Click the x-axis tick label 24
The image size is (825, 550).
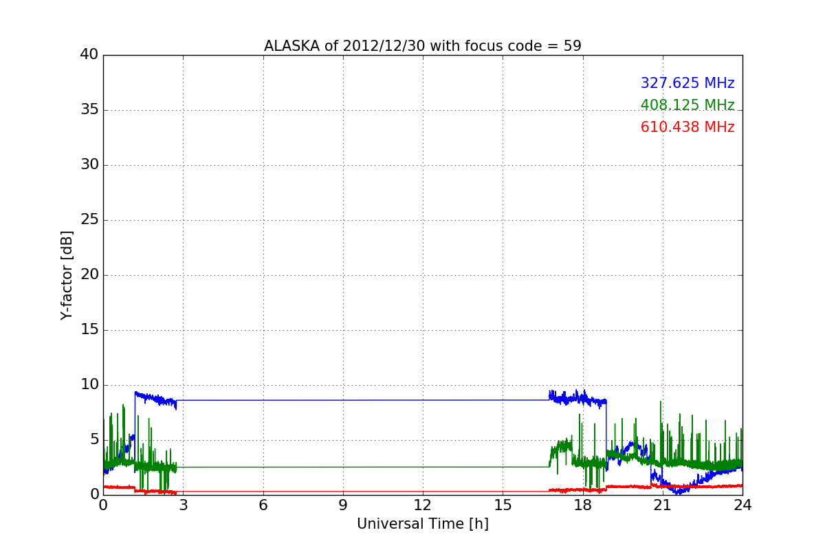(742, 505)
